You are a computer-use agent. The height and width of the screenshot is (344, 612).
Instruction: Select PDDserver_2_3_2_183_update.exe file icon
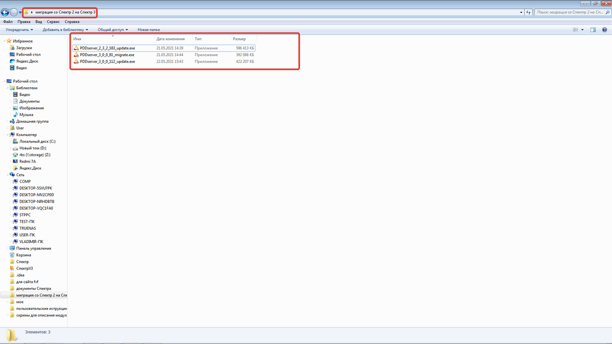tap(76, 48)
